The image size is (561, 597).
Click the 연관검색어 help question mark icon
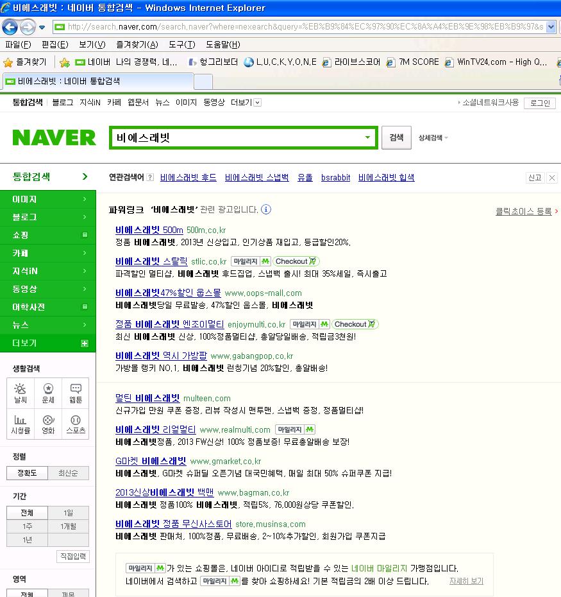click(150, 177)
